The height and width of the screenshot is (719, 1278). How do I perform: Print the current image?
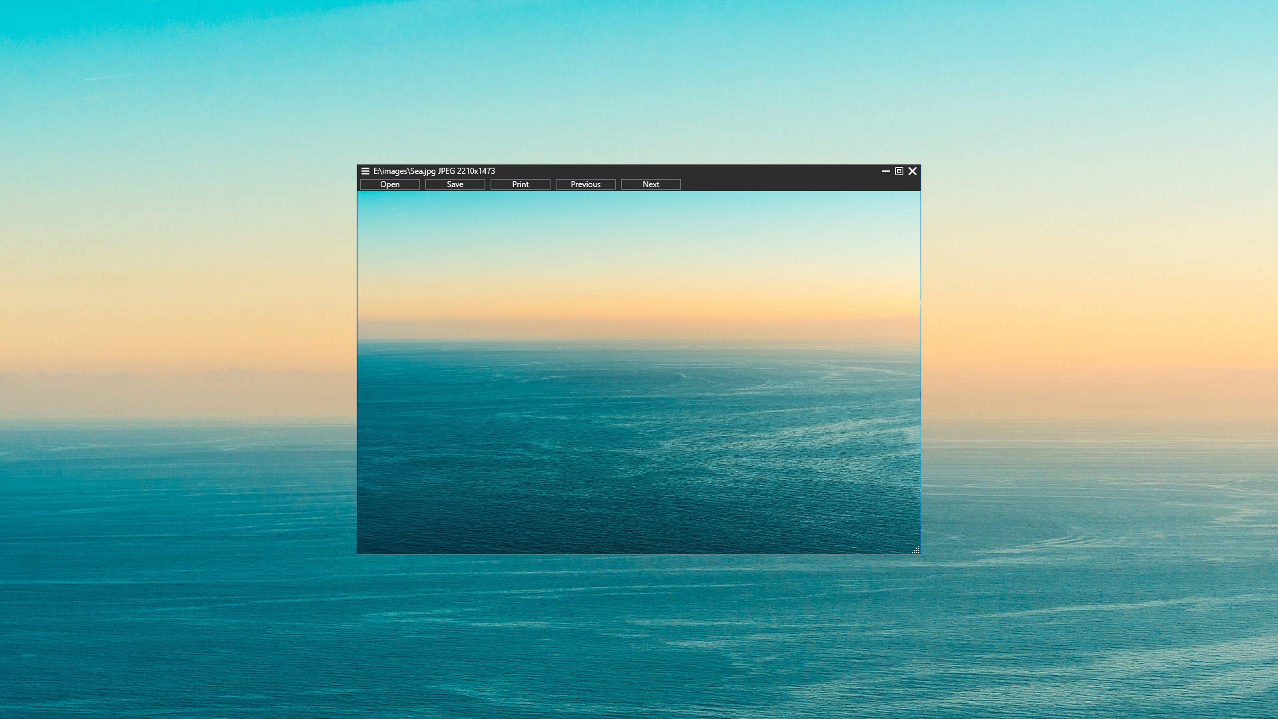521,184
